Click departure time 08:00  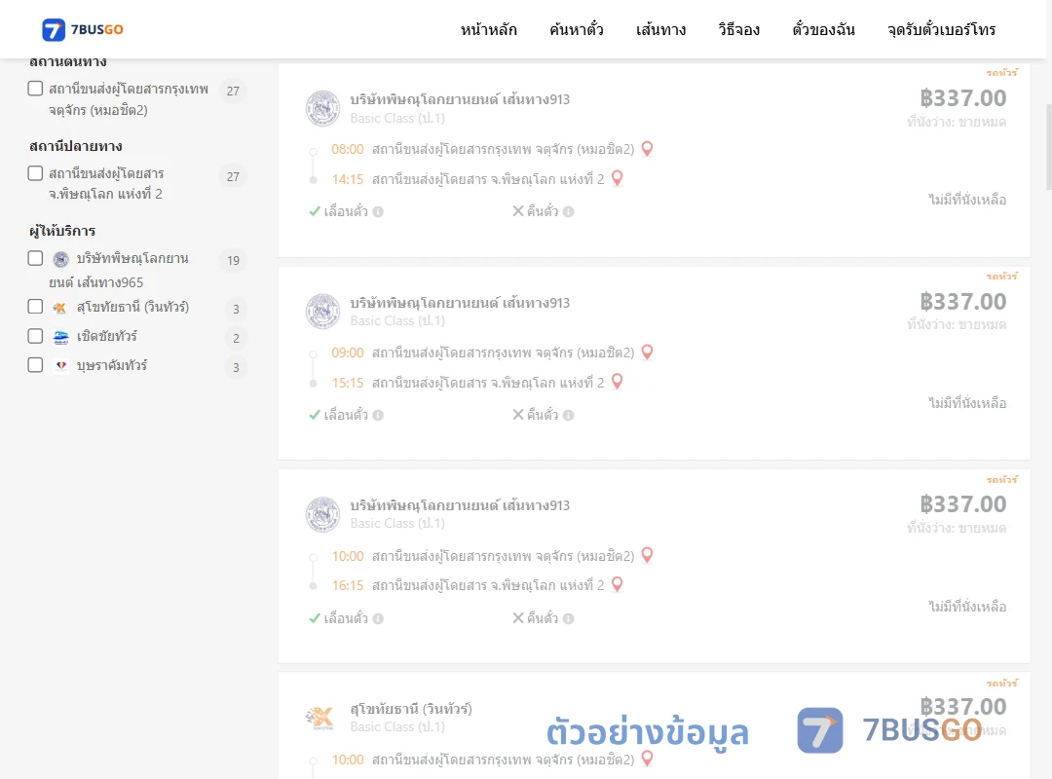348,149
